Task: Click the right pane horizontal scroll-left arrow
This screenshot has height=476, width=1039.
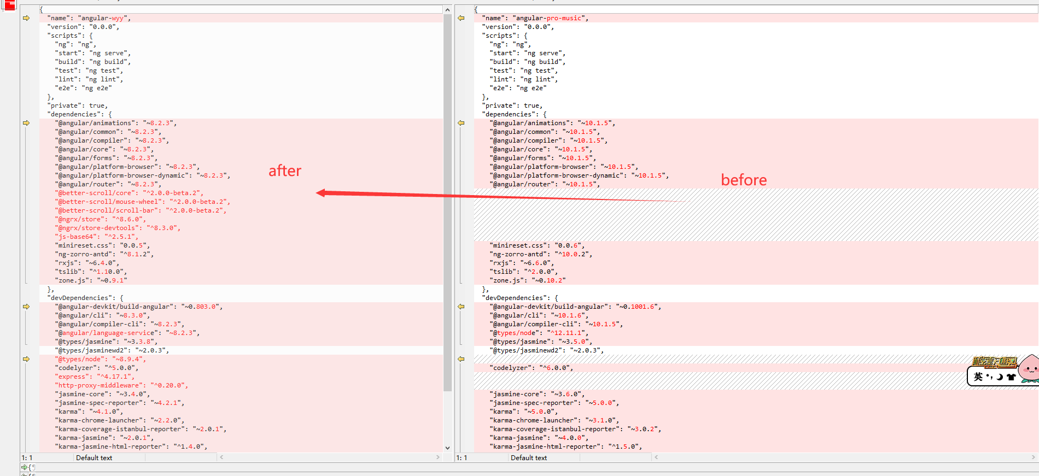Action: click(x=656, y=457)
